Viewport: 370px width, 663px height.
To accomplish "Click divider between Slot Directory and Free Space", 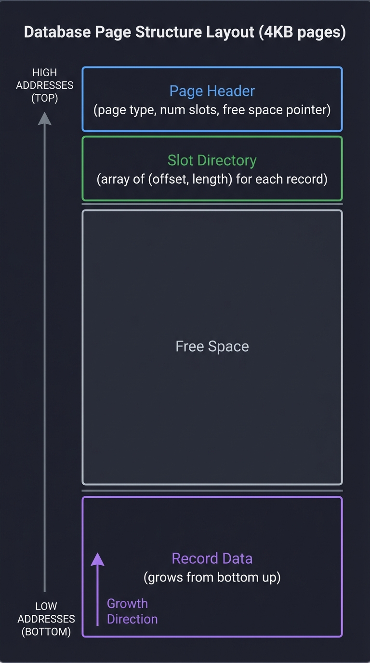I will coord(212,204).
